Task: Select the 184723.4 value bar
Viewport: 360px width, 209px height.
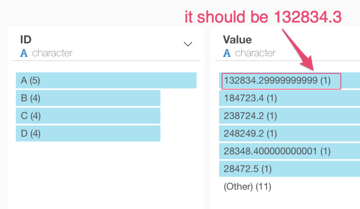Action: click(x=268, y=98)
